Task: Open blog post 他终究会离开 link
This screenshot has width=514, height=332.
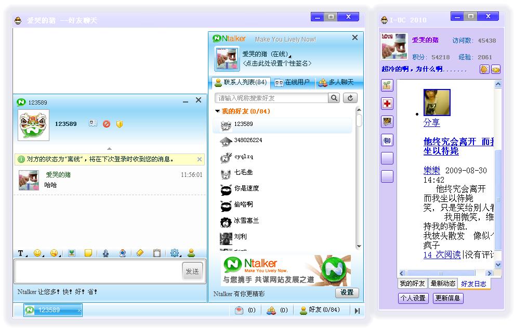Action: [458, 146]
